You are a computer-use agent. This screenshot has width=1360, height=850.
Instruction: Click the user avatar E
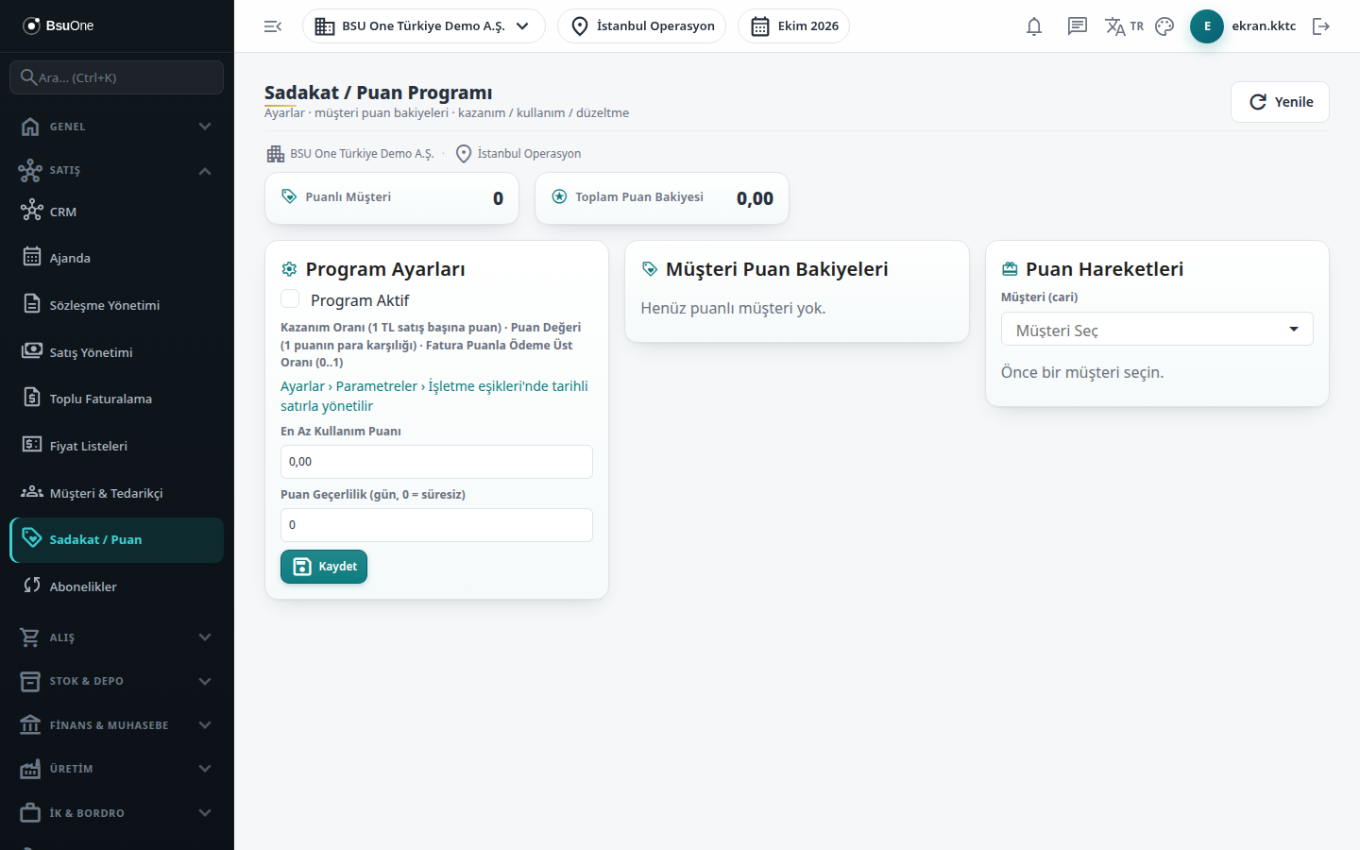pyautogui.click(x=1207, y=26)
